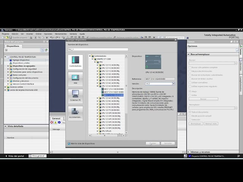Open the Versión dropdown in device dialog
The width and height of the screenshot is (243, 182).
tap(173, 83)
